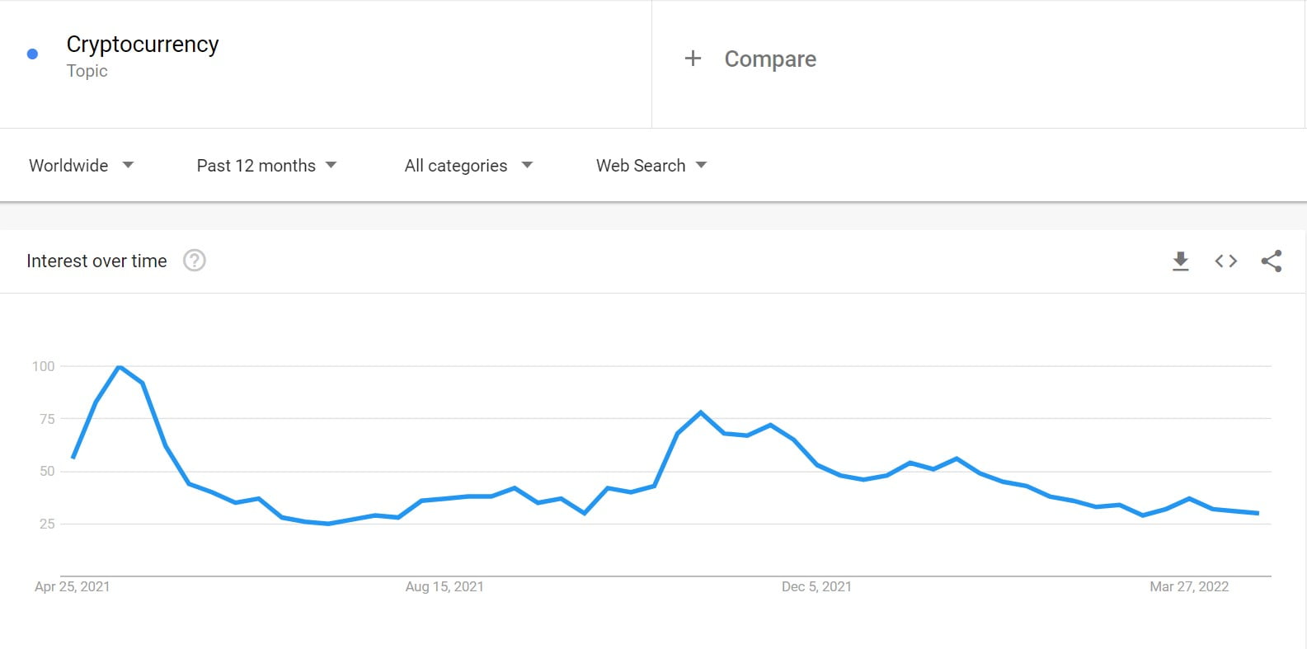Click the Compare text to add term
The width and height of the screenshot is (1307, 649).
770,59
